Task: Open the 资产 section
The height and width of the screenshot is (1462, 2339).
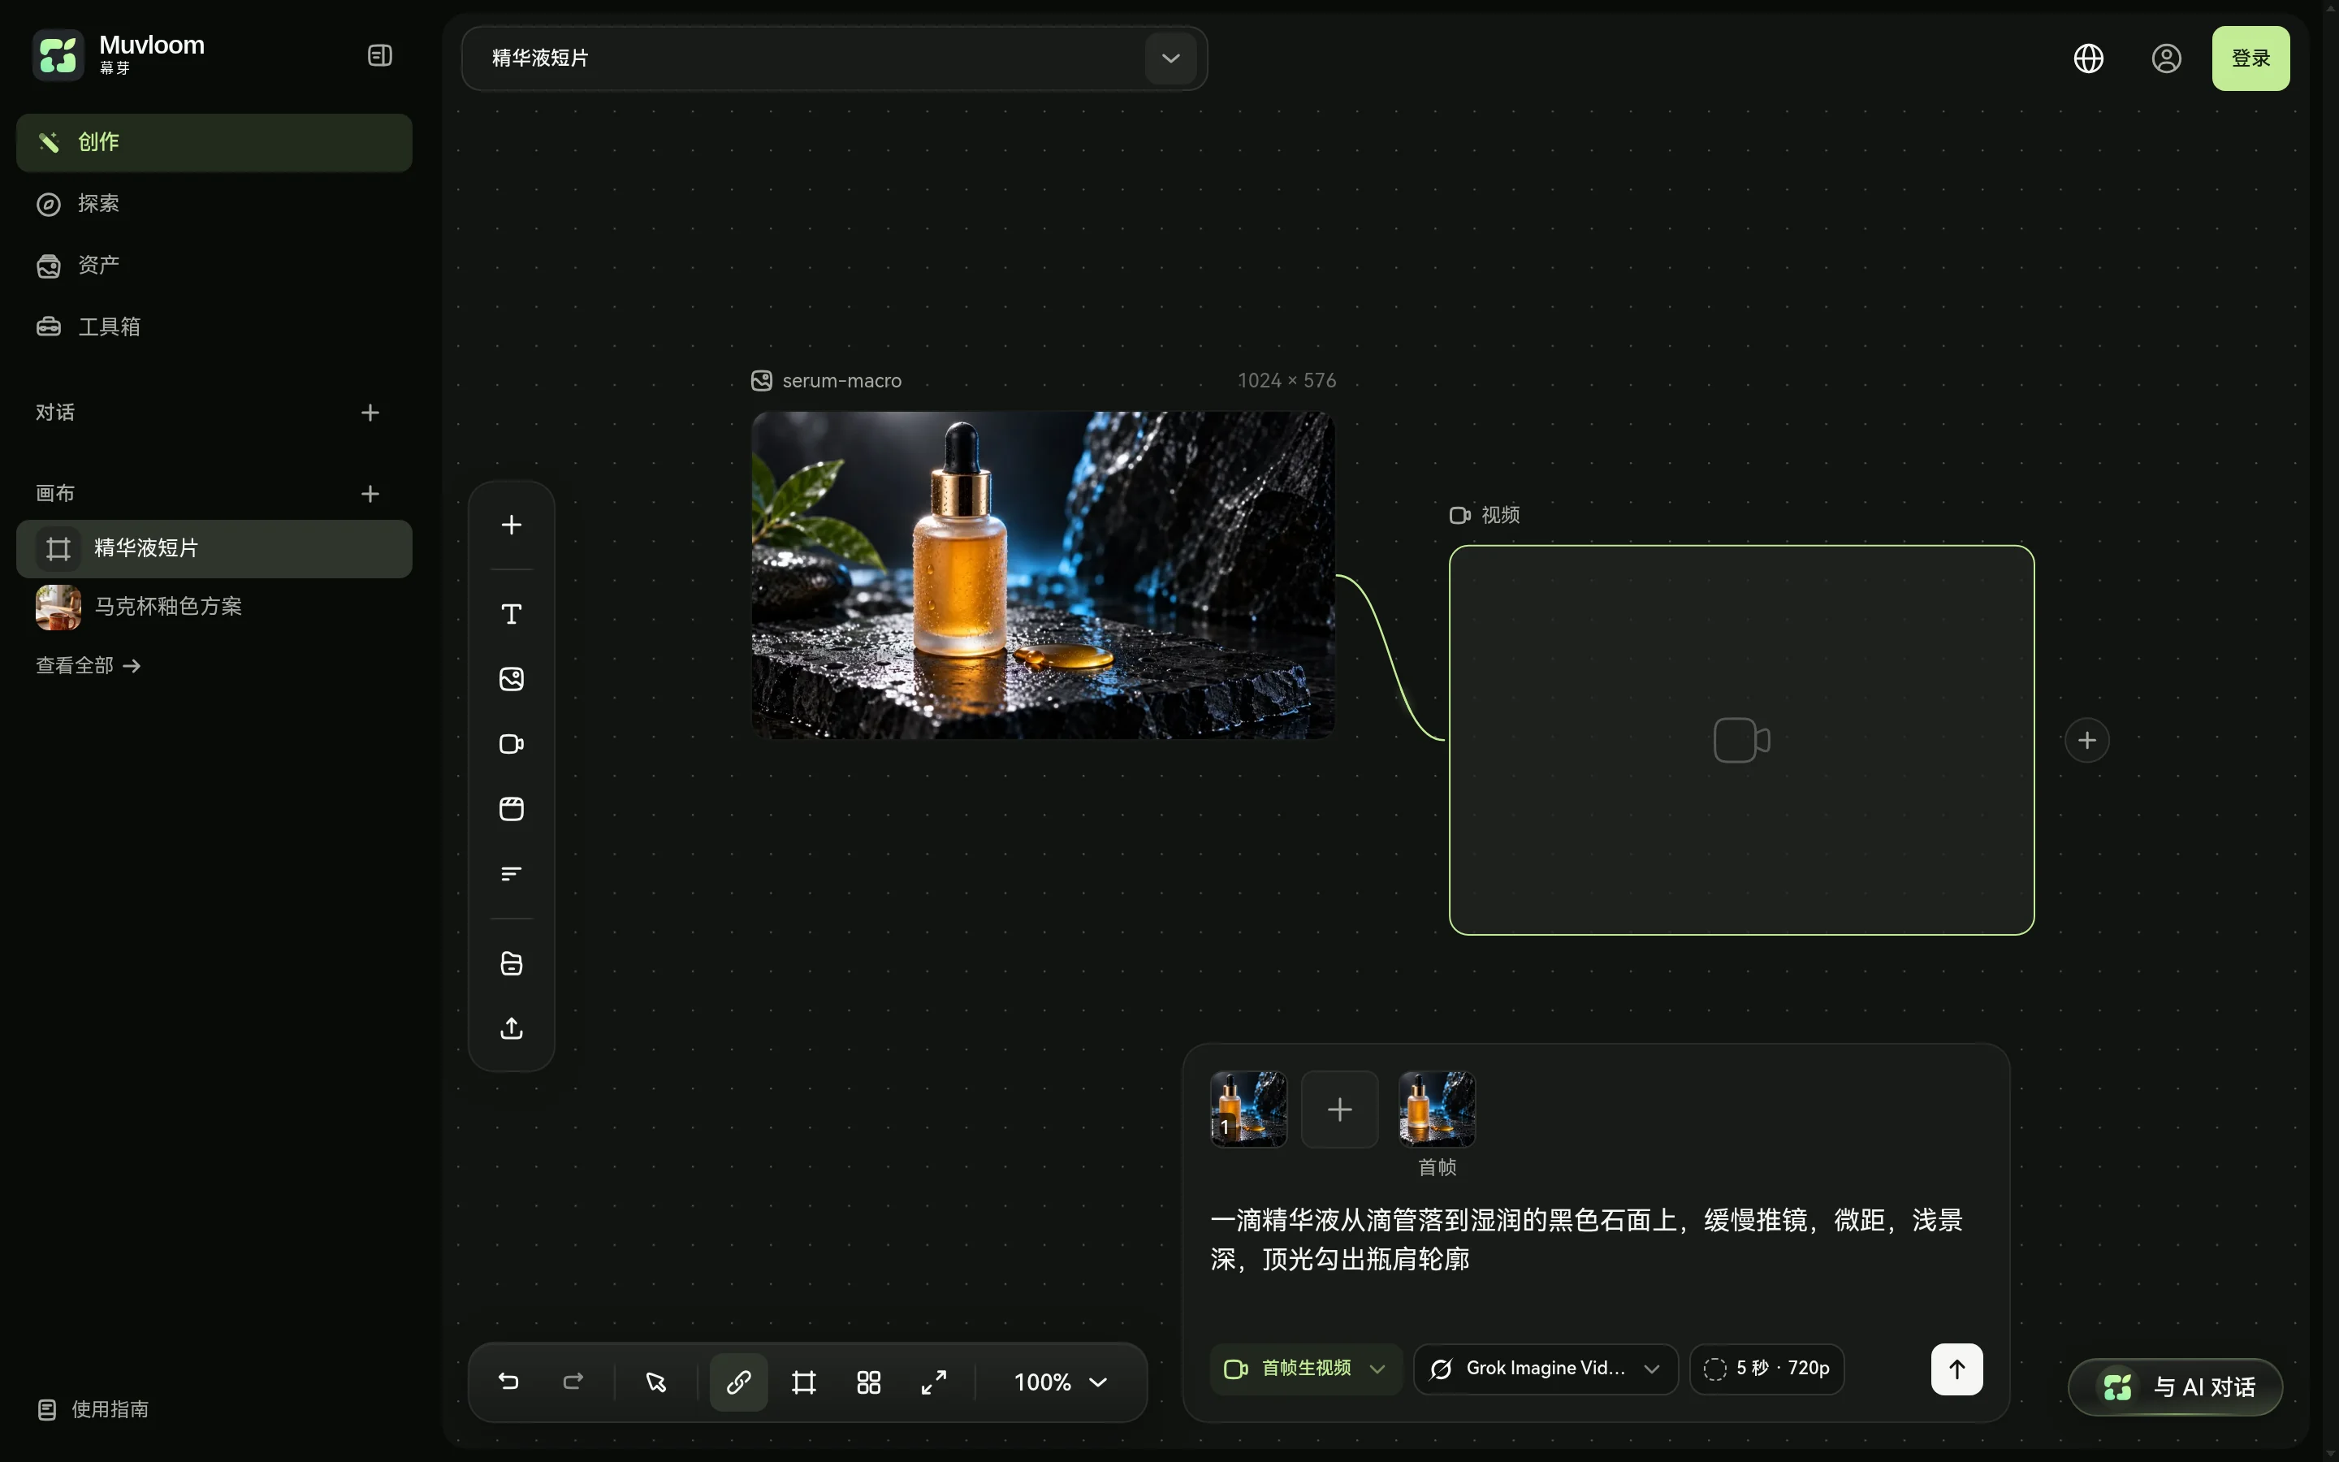Action: [x=214, y=266]
